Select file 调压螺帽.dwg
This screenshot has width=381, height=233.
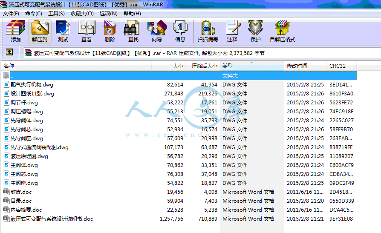27,112
